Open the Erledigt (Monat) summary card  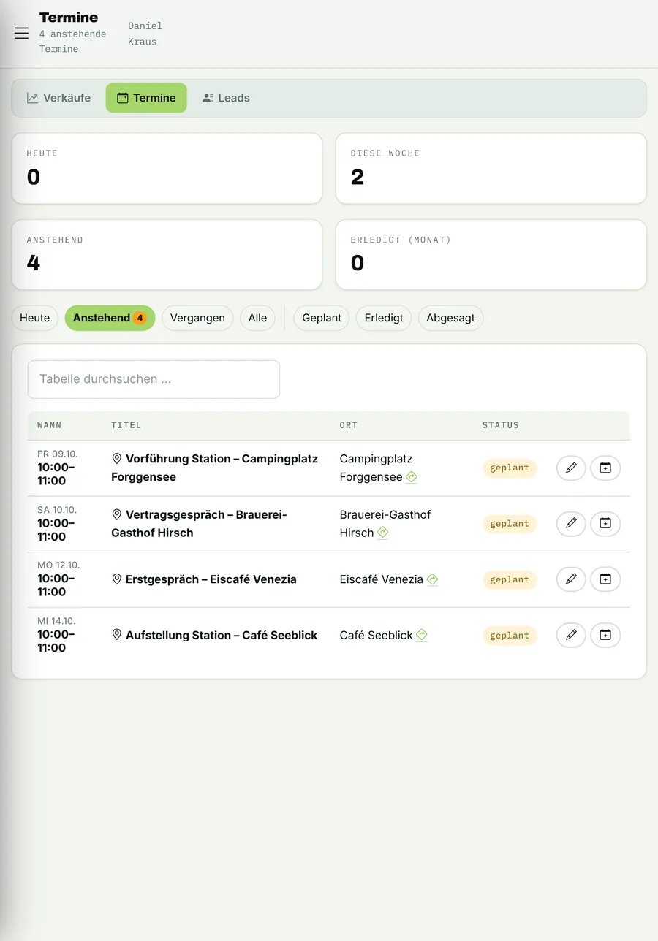[x=491, y=254]
